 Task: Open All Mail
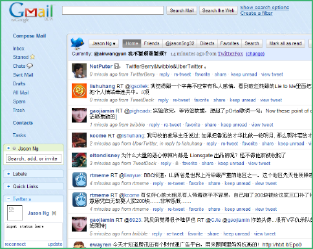(21, 92)
